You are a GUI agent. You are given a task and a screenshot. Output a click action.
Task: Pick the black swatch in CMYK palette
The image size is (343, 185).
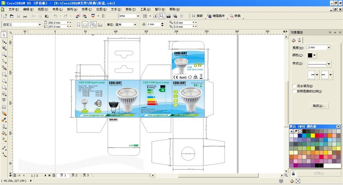[x=304, y=131]
